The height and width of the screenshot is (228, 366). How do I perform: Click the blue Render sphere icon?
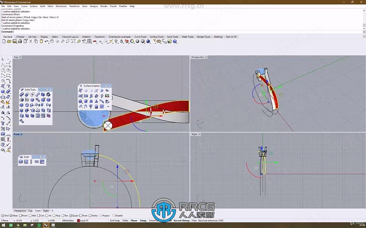[x=148, y=41]
